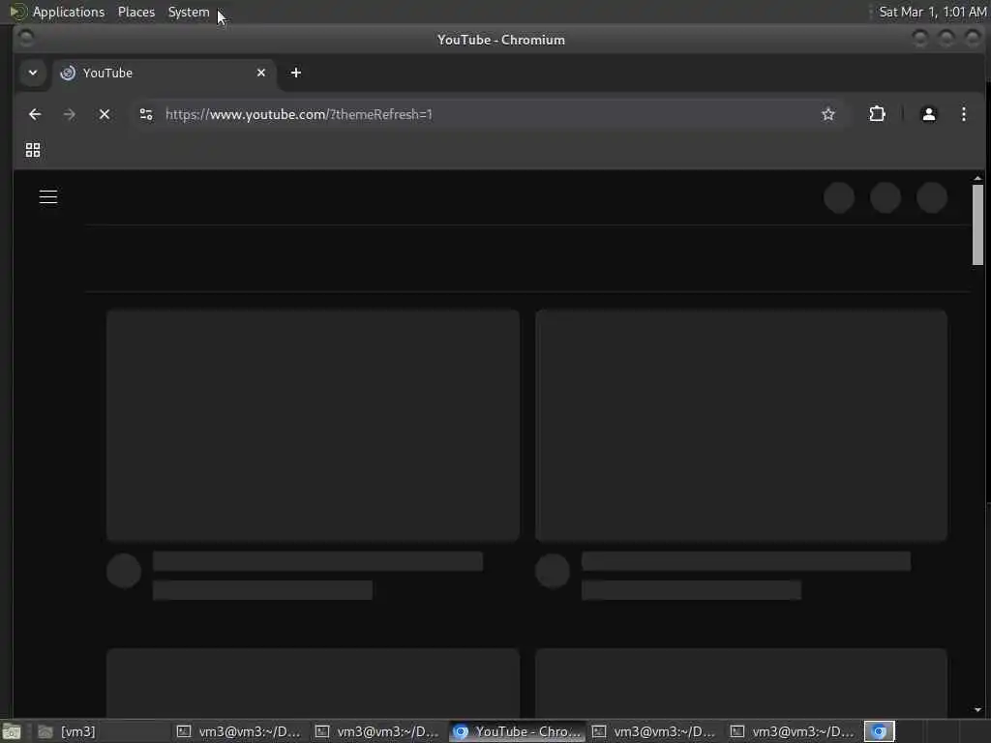Open a new tab with plus button
Screen dimensions: 991x743
pos(296,73)
